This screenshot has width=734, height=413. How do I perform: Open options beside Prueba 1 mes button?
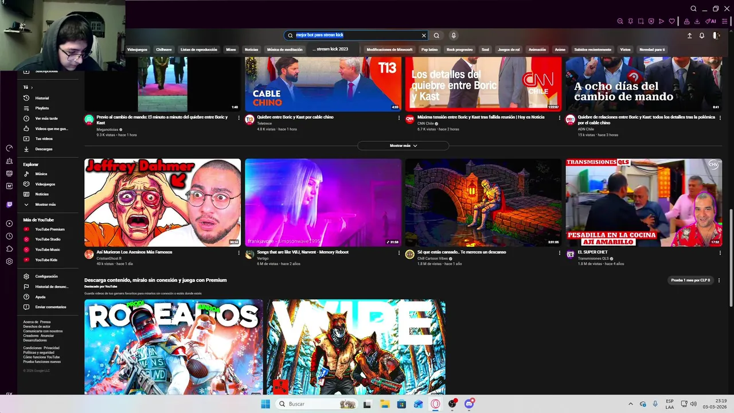[x=719, y=280]
